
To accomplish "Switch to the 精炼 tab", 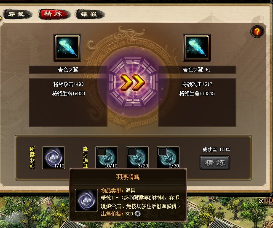I will click(53, 14).
